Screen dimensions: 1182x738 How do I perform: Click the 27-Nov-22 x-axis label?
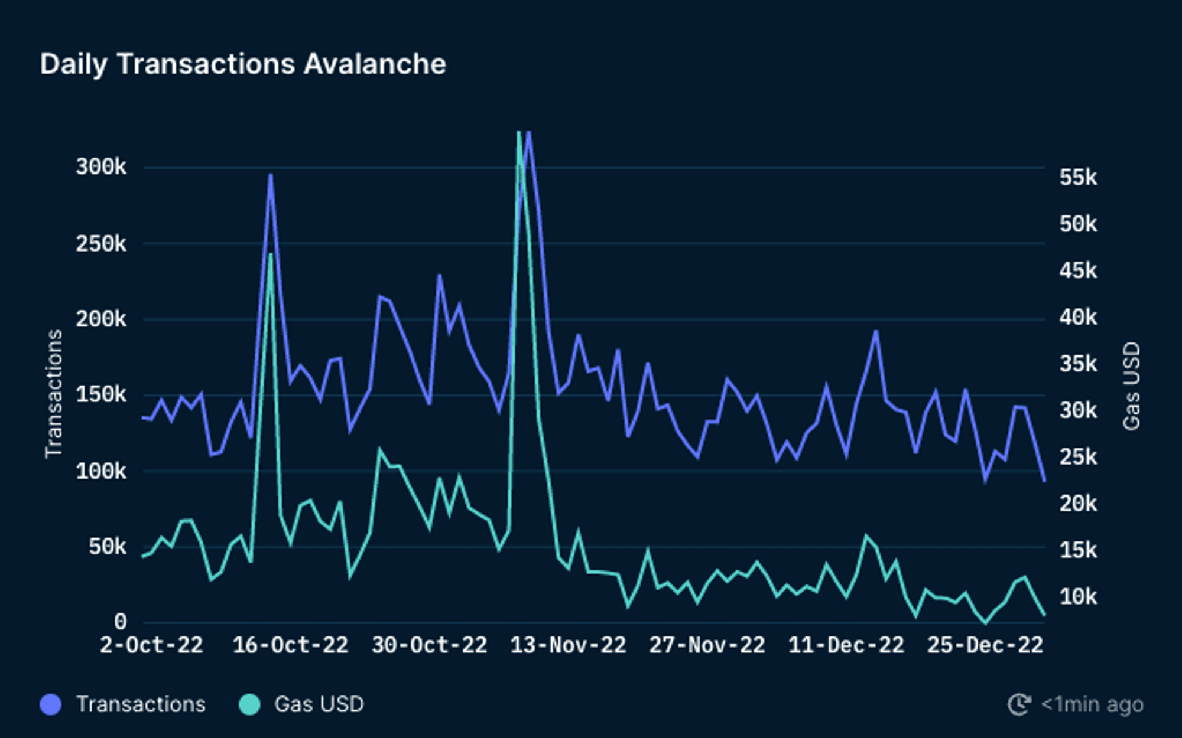[707, 645]
